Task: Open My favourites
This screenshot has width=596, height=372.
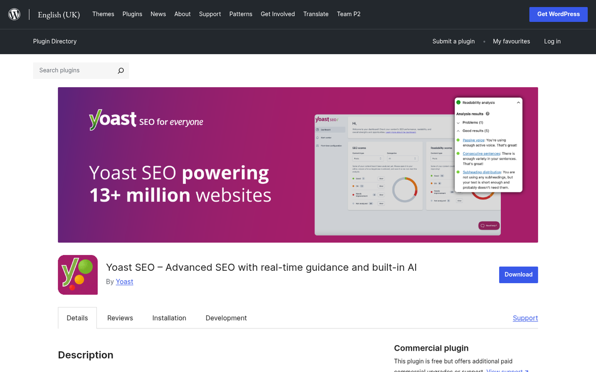Action: point(511,42)
